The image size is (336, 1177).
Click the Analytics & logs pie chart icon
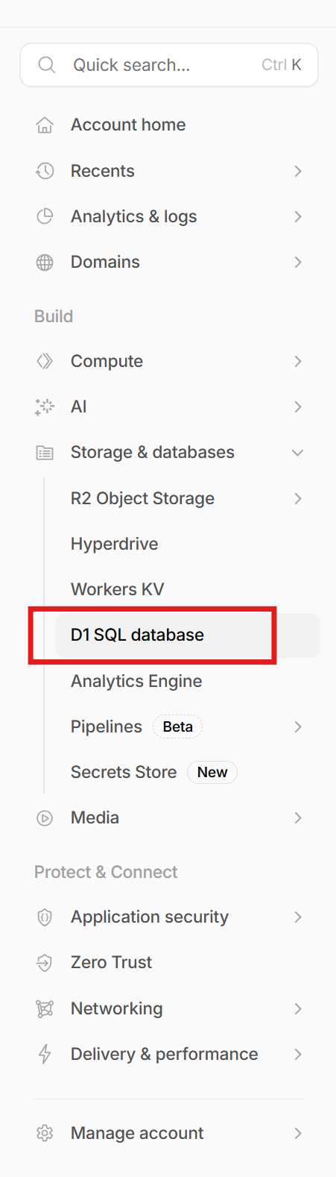[45, 216]
